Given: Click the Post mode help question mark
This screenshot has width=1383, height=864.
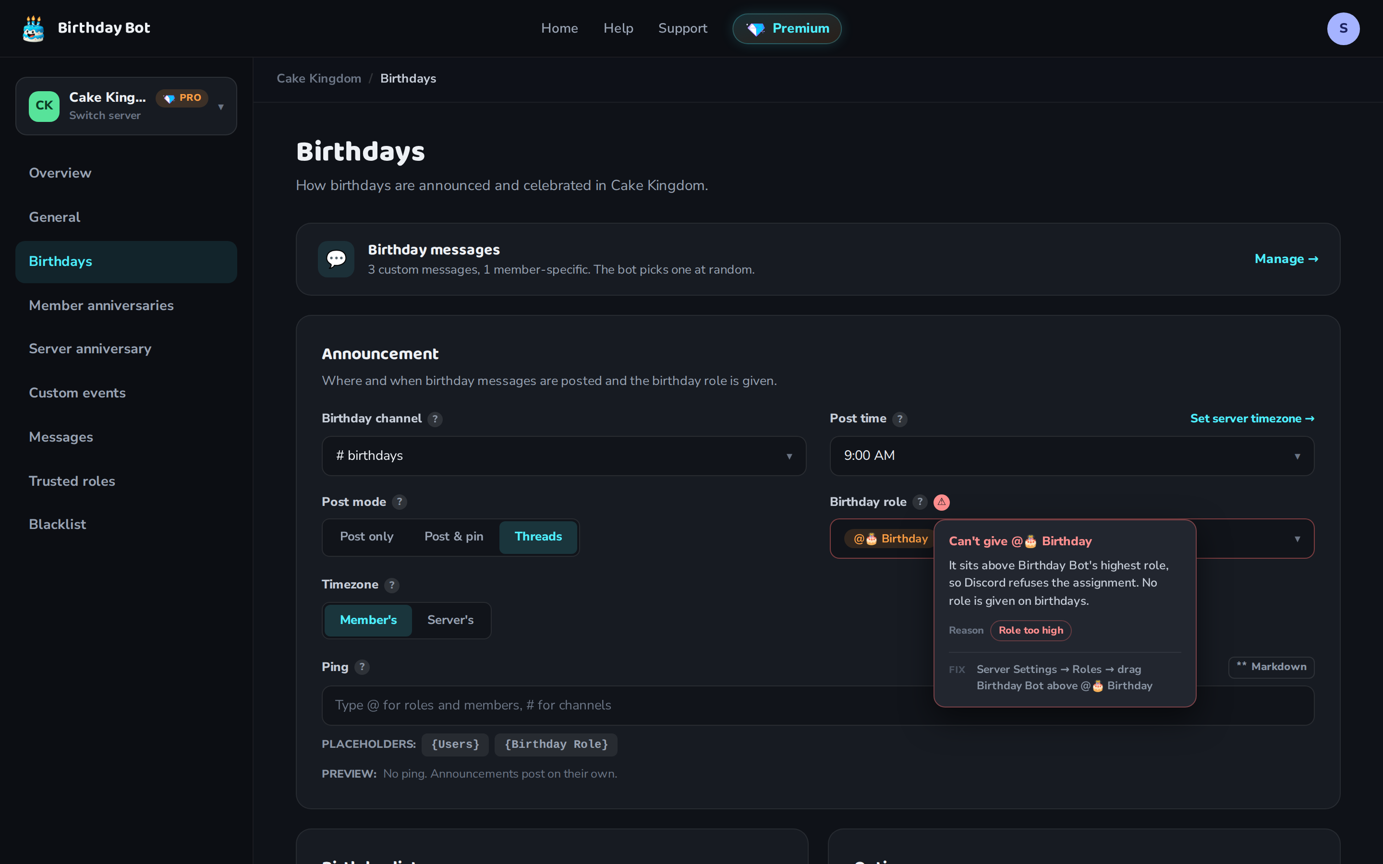Looking at the screenshot, I should [x=399, y=502].
